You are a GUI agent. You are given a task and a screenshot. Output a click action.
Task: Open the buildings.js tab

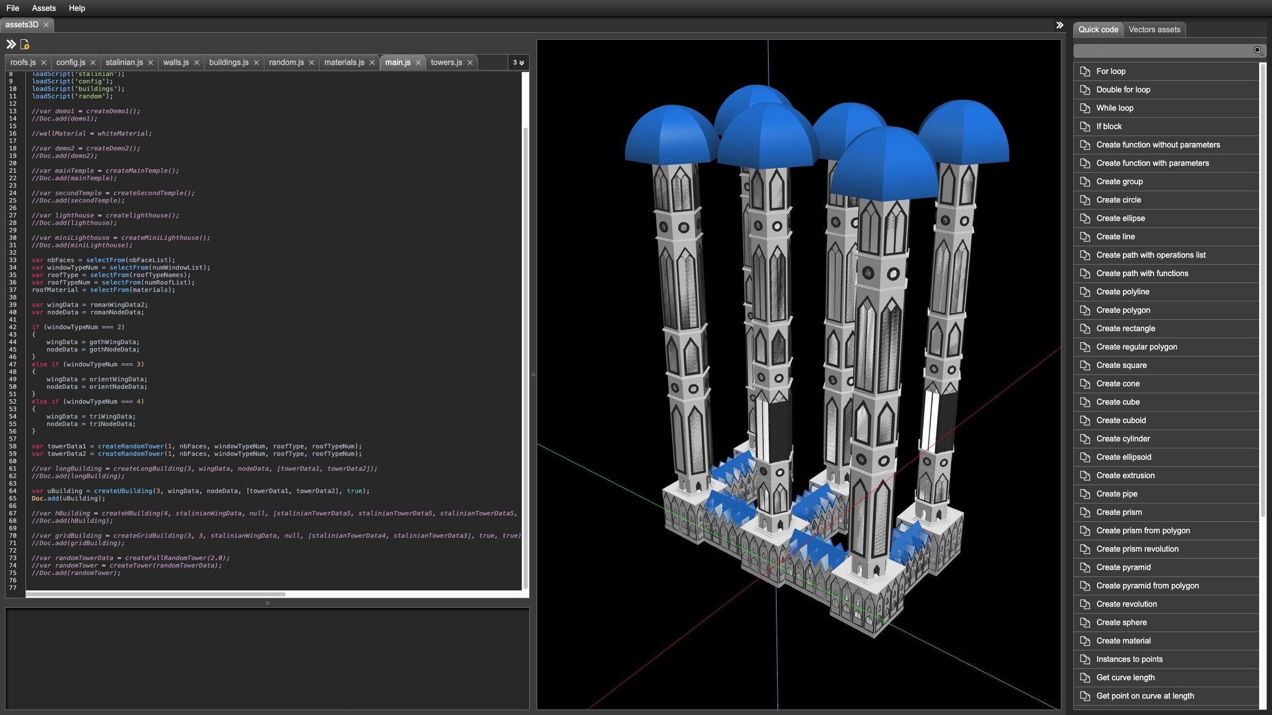coord(228,62)
